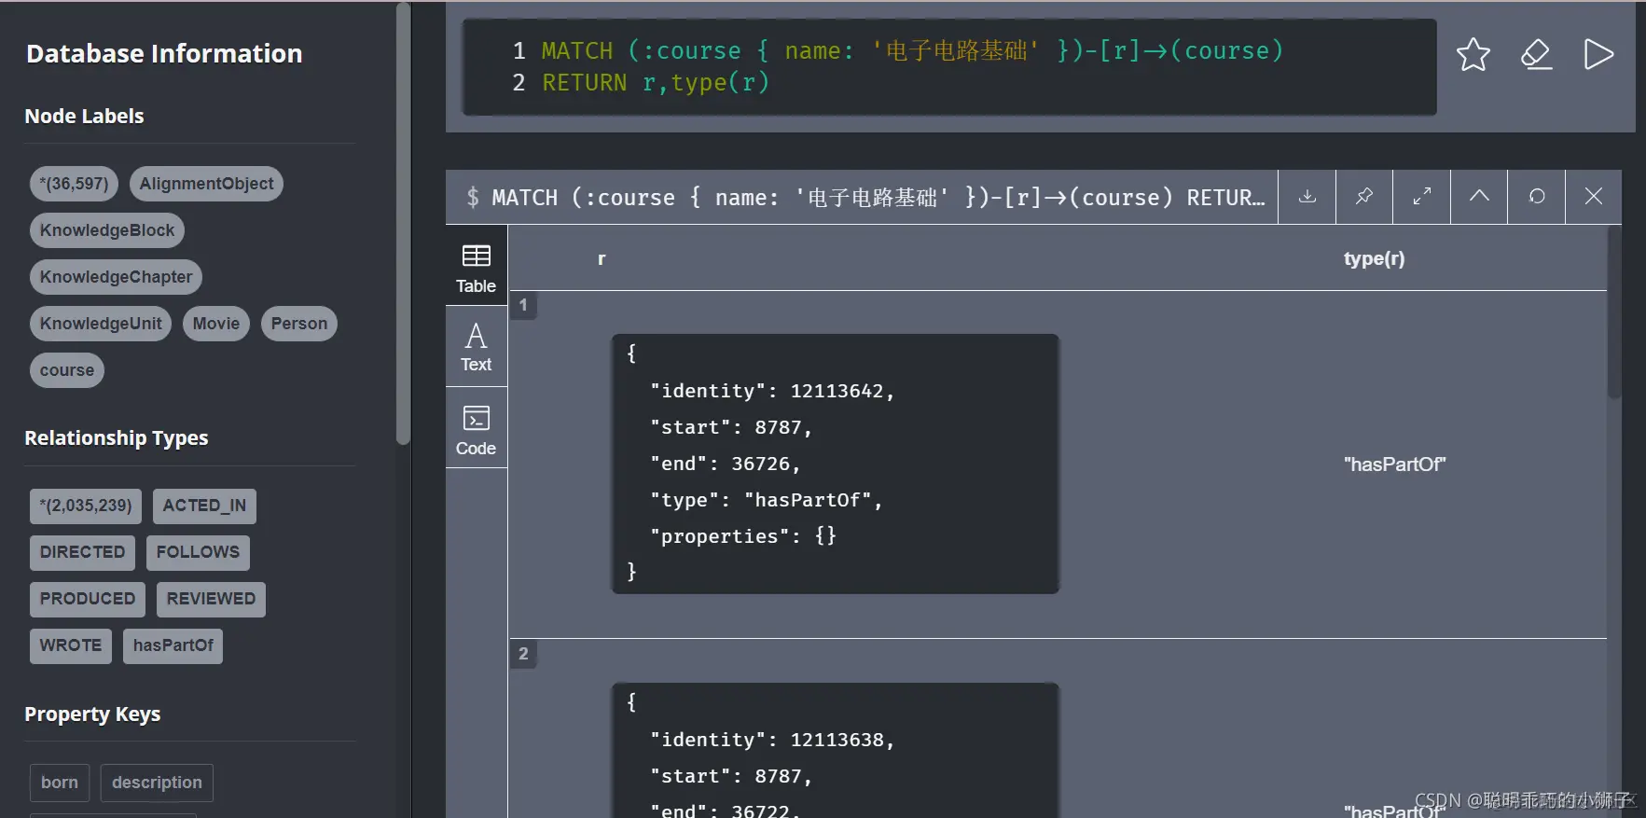1646x818 pixels.
Task: Select the KnowledgeUnit node label
Action: (x=101, y=324)
